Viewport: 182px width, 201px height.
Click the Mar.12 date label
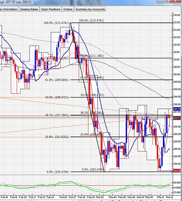(169, 197)
